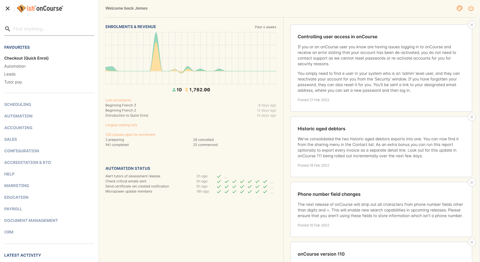Image resolution: width=480 pixels, height=262 pixels.
Task: Click the Historic aged debtors title
Action: (321, 129)
